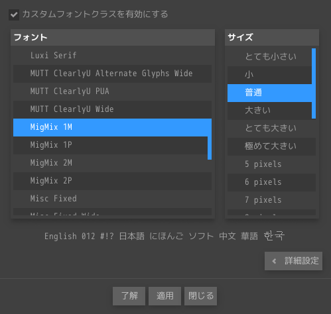
Task: Click the サイズ column header
Action: [272, 37]
